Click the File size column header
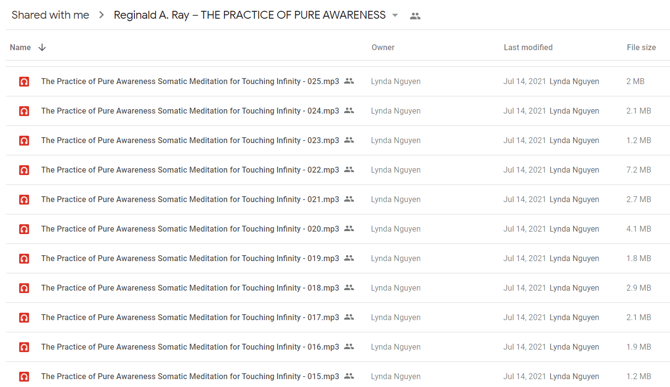The image size is (670, 387). [641, 48]
